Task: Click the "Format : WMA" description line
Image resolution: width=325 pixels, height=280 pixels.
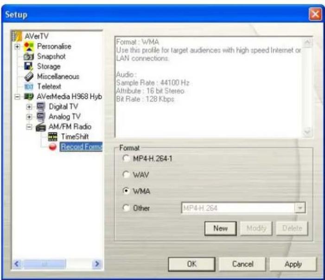Action: (138, 42)
